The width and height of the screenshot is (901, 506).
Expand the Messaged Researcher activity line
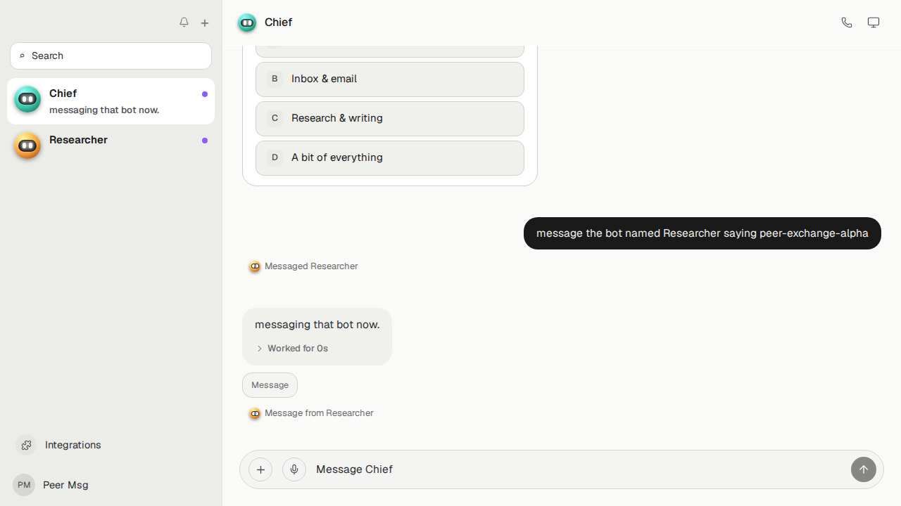303,266
